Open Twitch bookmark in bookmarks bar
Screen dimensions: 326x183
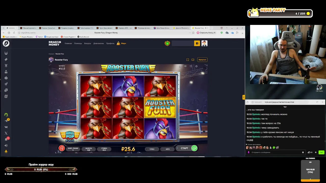pyautogui.click(x=39, y=37)
